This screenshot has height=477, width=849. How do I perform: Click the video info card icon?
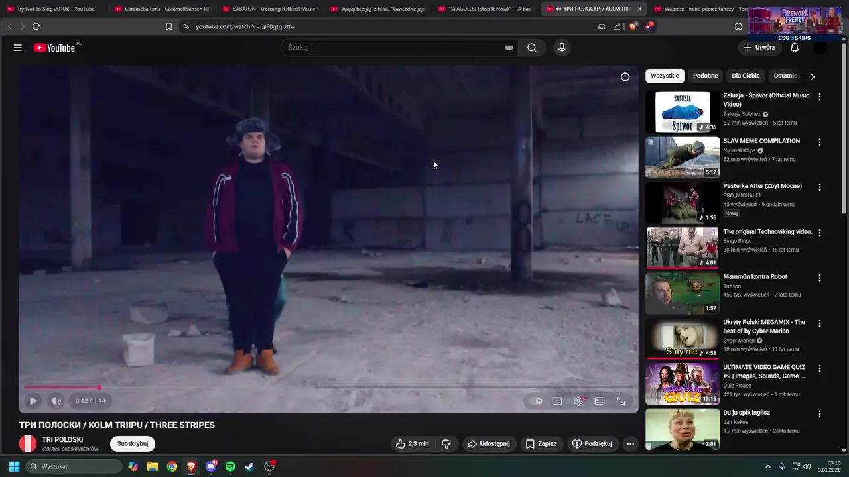point(625,77)
